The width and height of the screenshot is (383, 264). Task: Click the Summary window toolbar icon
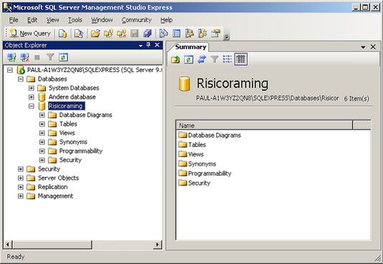click(x=176, y=34)
